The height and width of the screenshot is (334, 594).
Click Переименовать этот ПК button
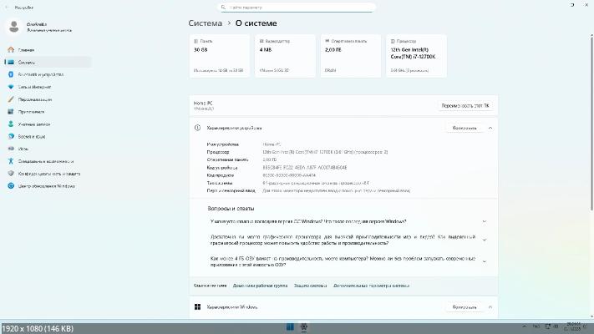click(465, 106)
